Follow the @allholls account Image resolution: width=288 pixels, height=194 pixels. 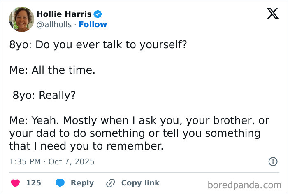[93, 25]
